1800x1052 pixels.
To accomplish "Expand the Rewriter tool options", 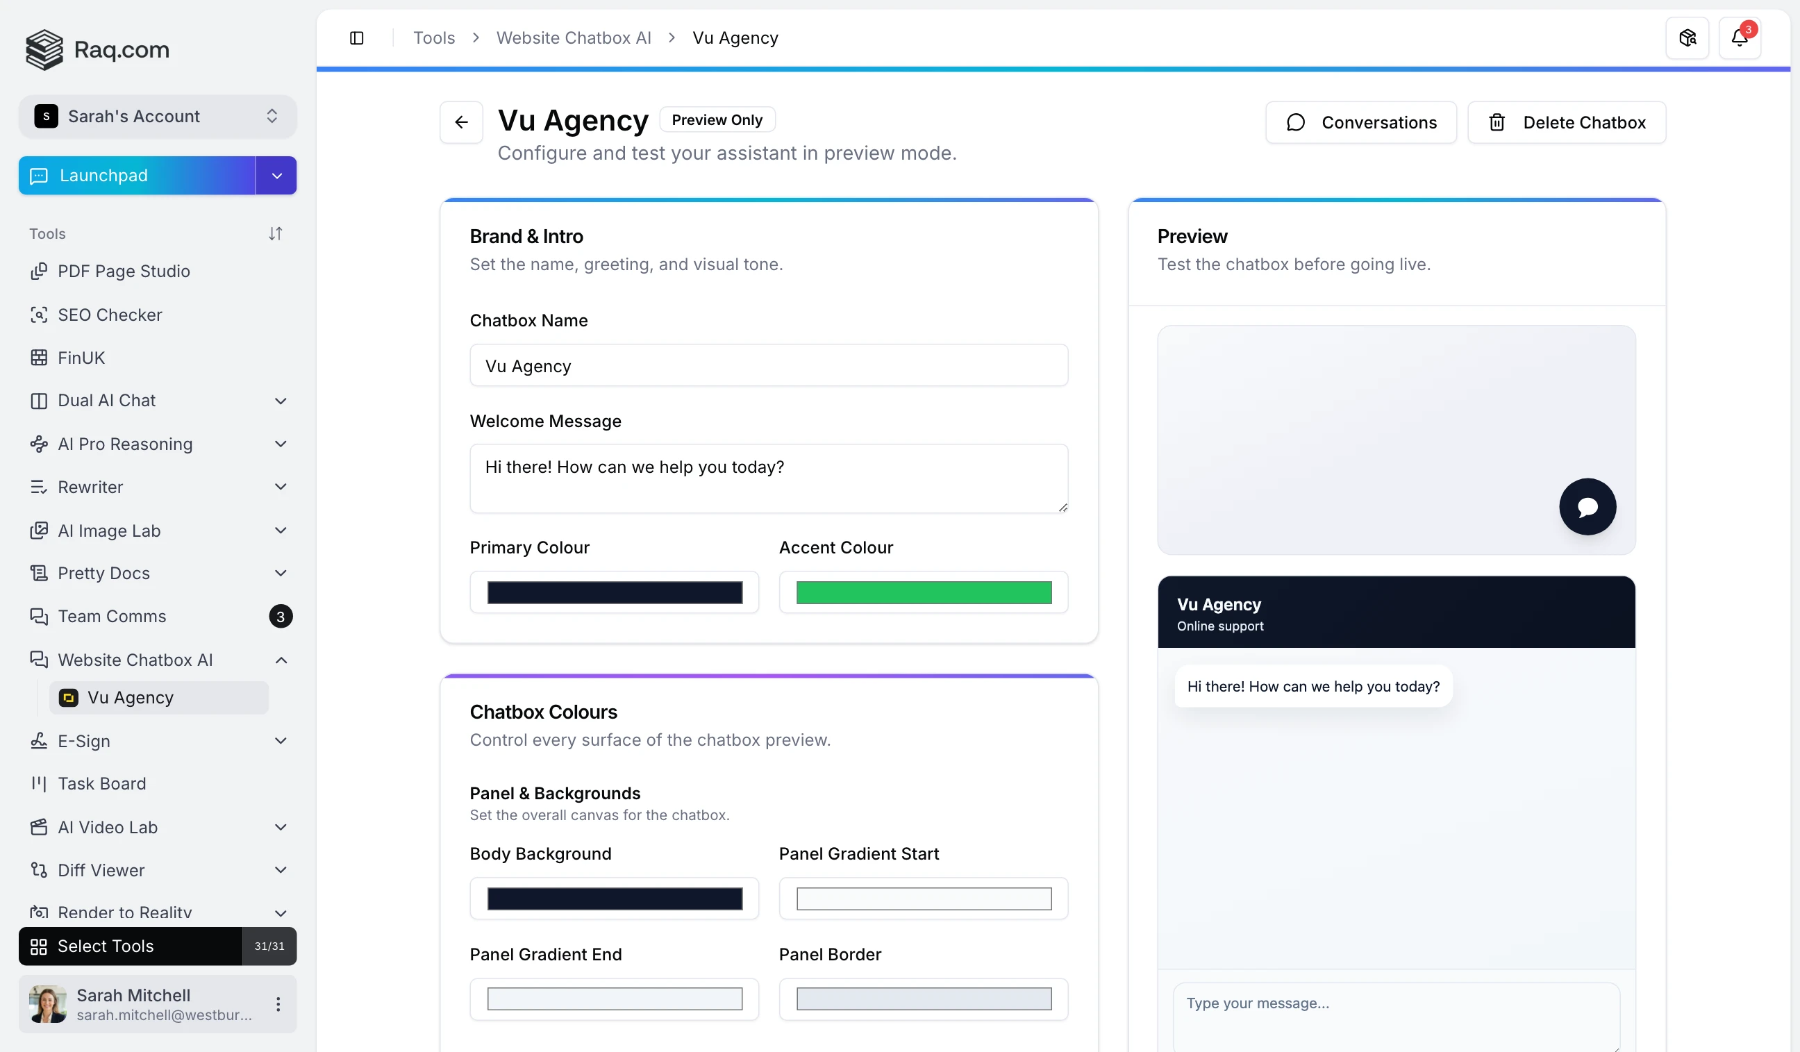I will click(x=280, y=486).
